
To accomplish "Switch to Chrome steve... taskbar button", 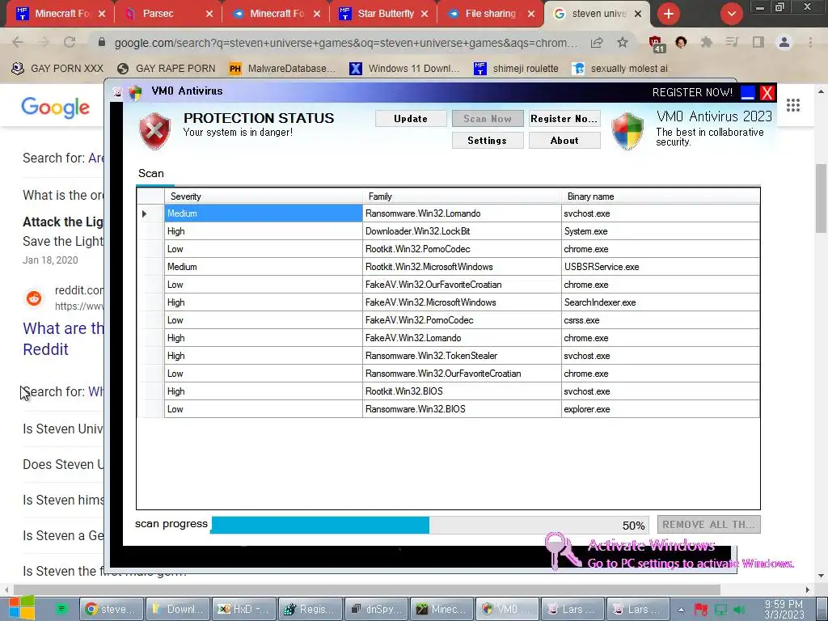I will point(112,609).
